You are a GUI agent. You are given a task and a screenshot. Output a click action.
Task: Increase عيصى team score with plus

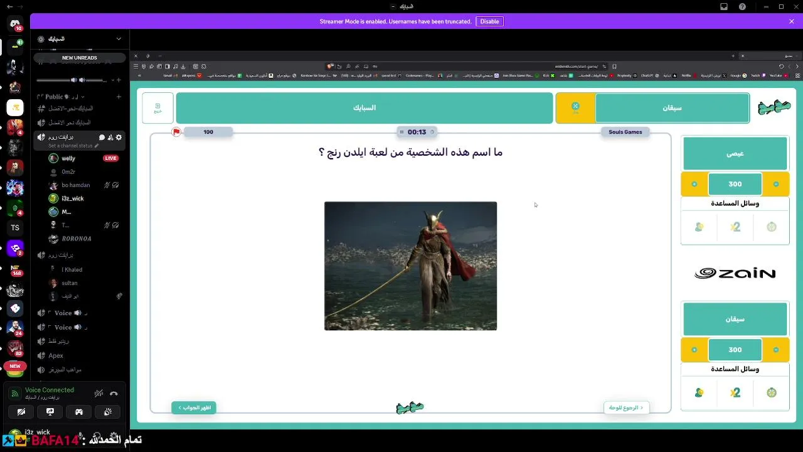694,184
